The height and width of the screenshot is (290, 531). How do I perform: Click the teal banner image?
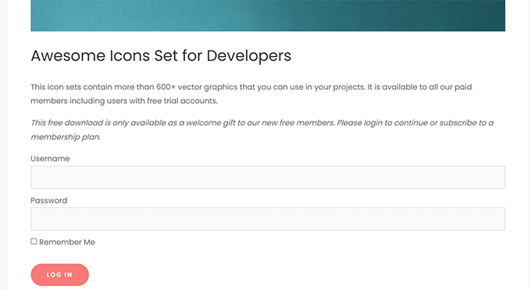tap(268, 16)
